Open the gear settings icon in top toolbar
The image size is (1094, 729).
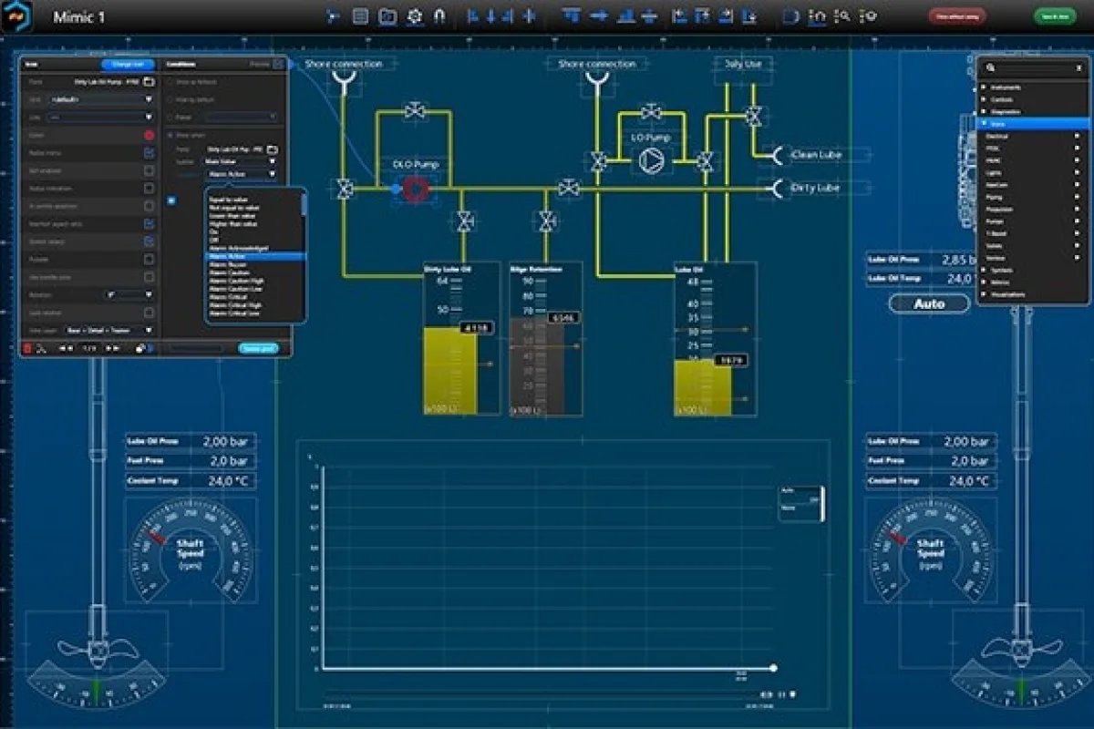414,15
